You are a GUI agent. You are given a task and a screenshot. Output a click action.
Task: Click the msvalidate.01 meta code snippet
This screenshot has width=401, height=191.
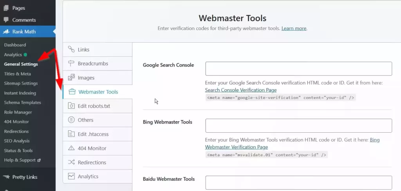pos(266,155)
